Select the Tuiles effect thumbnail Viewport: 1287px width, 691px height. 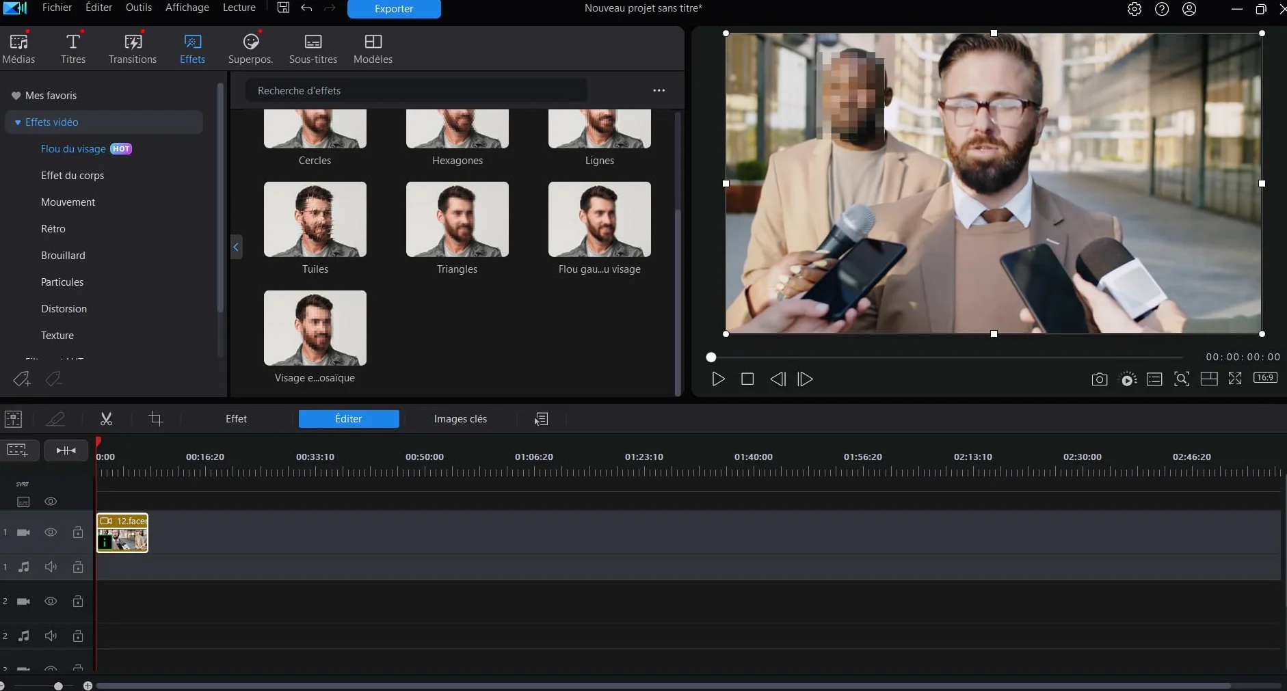pyautogui.click(x=315, y=219)
